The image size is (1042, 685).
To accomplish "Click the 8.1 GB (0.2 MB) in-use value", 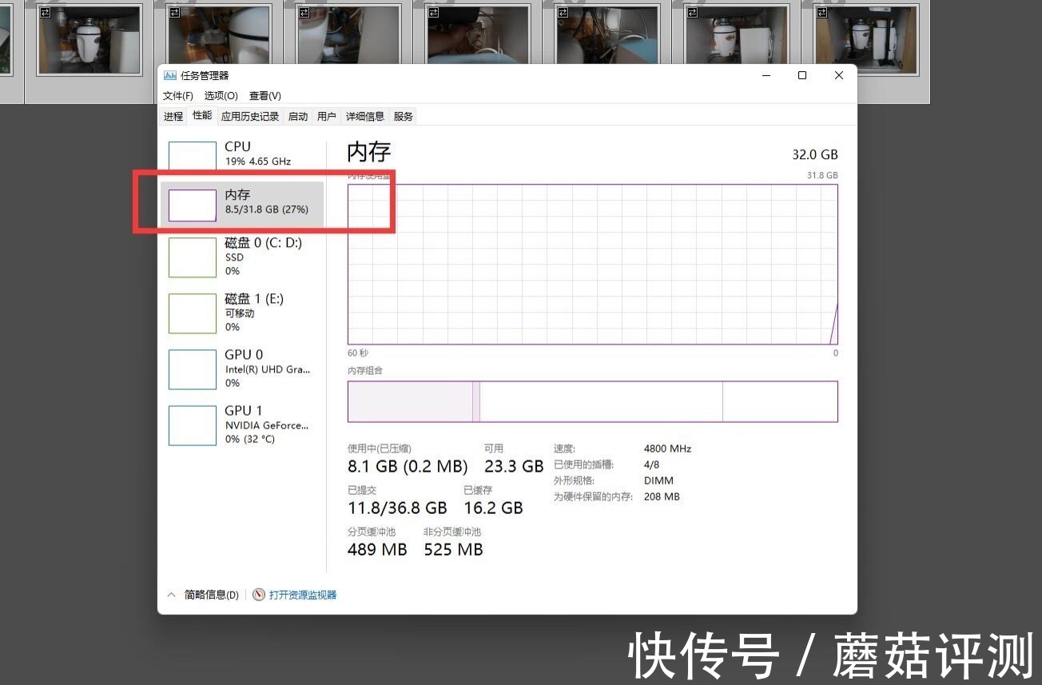I will coord(408,466).
